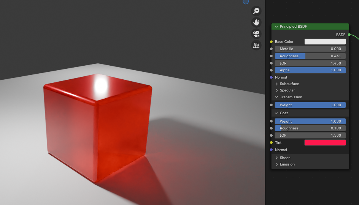Toggle the camera view icon
Viewport: 359px width, 205px height.
pos(256,34)
